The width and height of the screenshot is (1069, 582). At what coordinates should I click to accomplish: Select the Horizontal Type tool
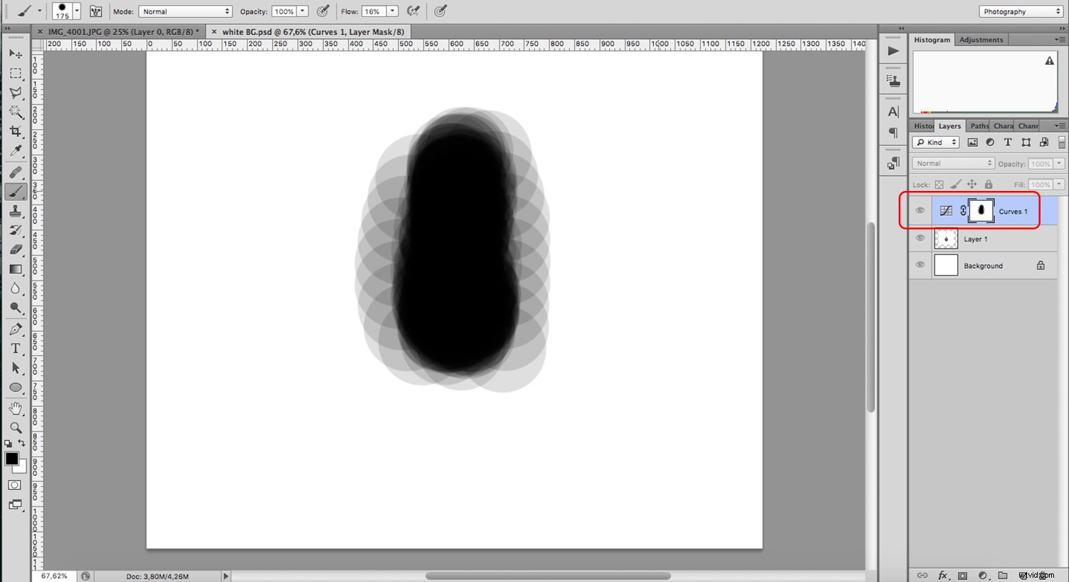[x=16, y=348]
